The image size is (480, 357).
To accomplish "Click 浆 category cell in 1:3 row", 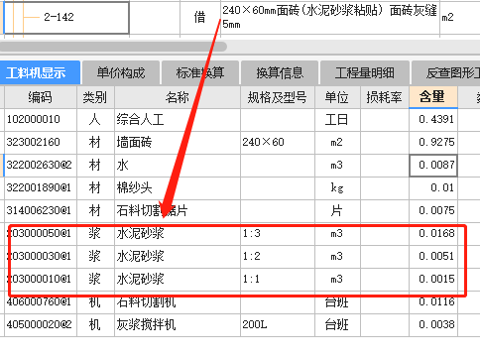I will pyautogui.click(x=95, y=234).
